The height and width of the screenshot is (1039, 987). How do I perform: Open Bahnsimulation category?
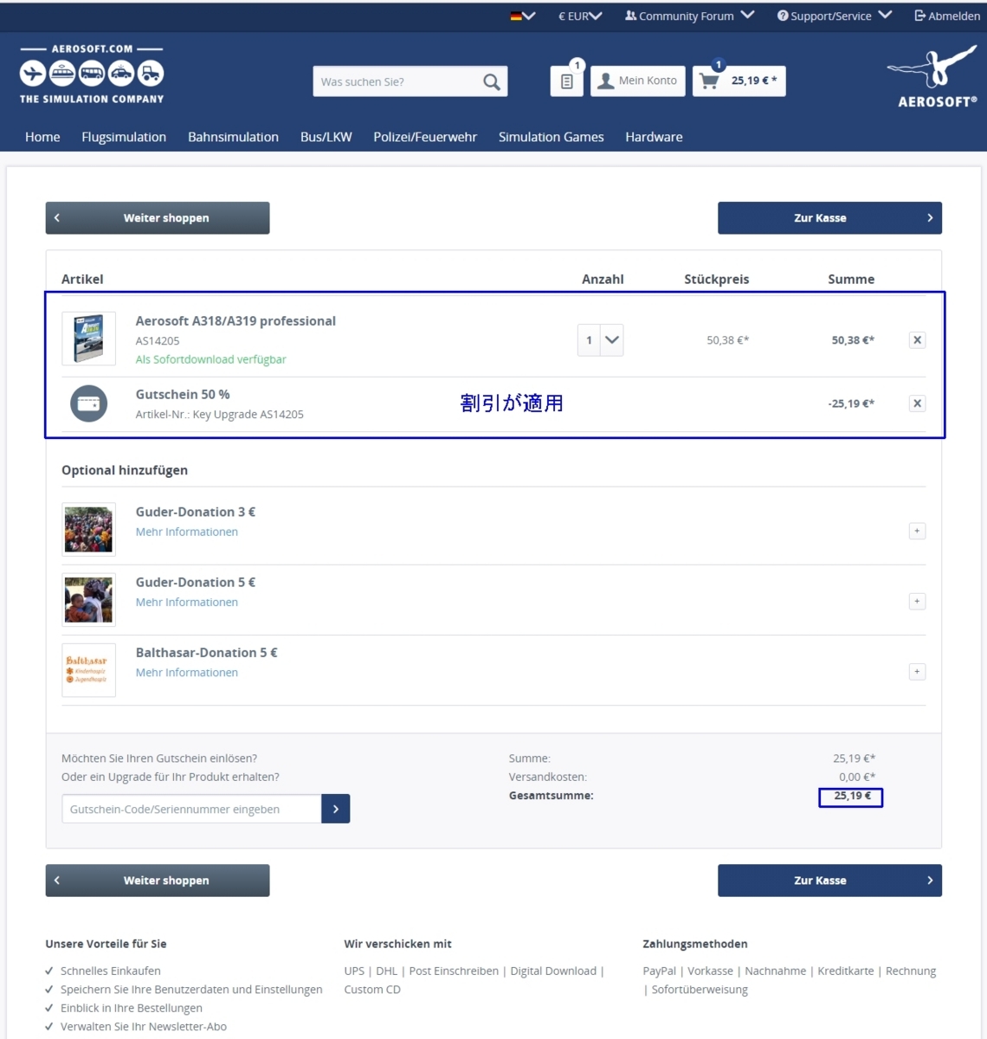click(x=233, y=137)
